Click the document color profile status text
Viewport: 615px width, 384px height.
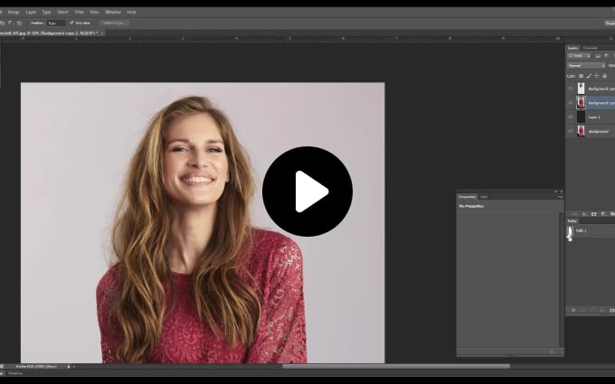click(36, 367)
